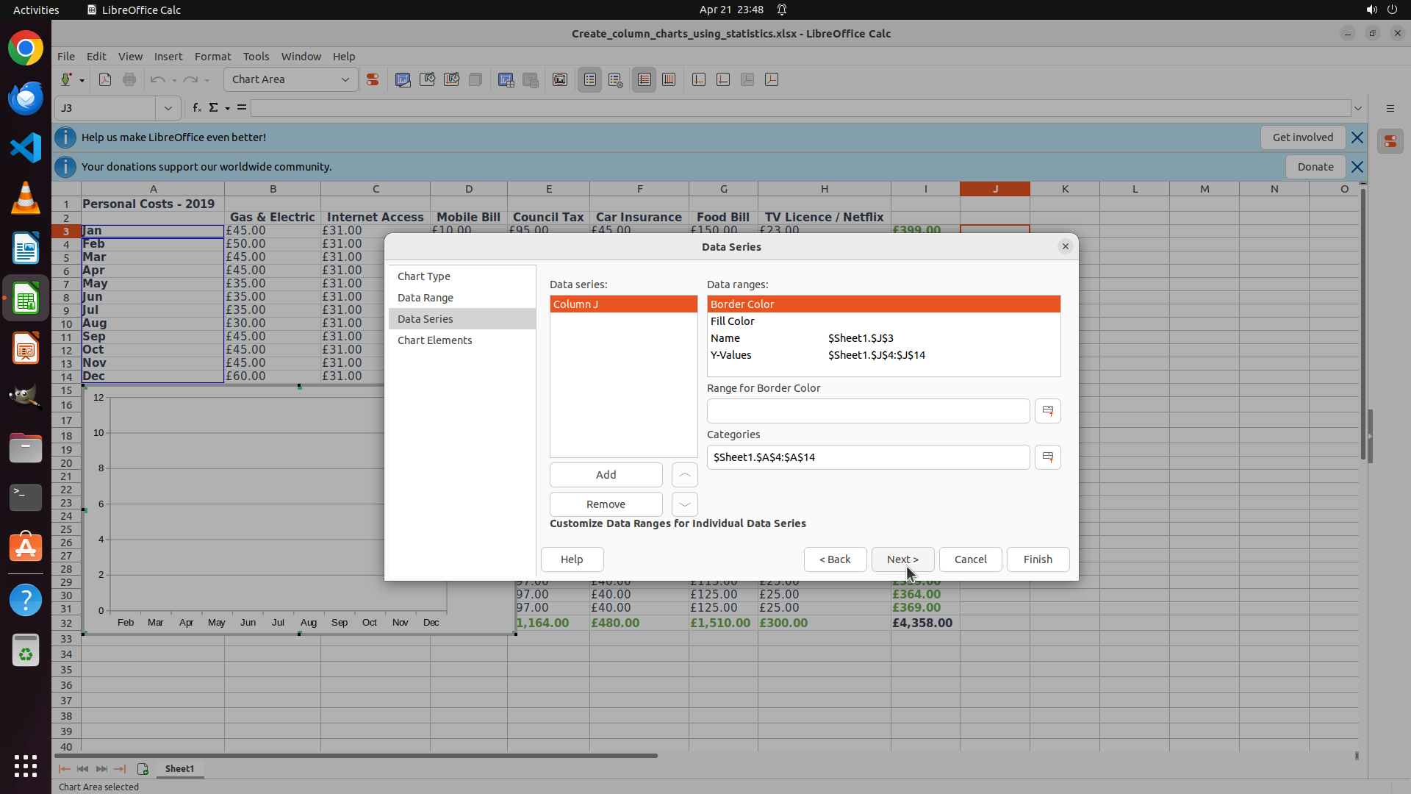This screenshot has width=1411, height=794.
Task: Go to Chart Elements wizard step
Action: (x=434, y=340)
